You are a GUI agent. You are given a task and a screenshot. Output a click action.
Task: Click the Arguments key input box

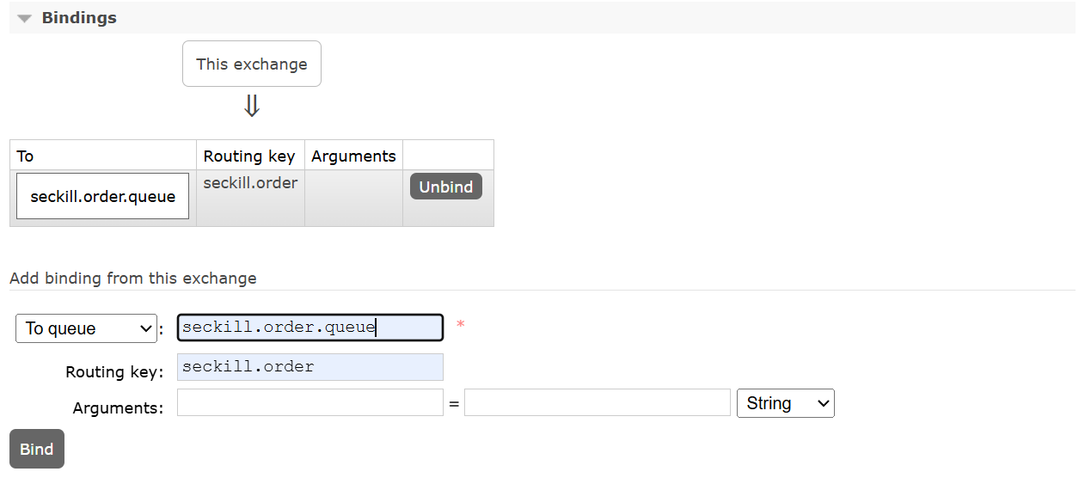pyautogui.click(x=310, y=402)
